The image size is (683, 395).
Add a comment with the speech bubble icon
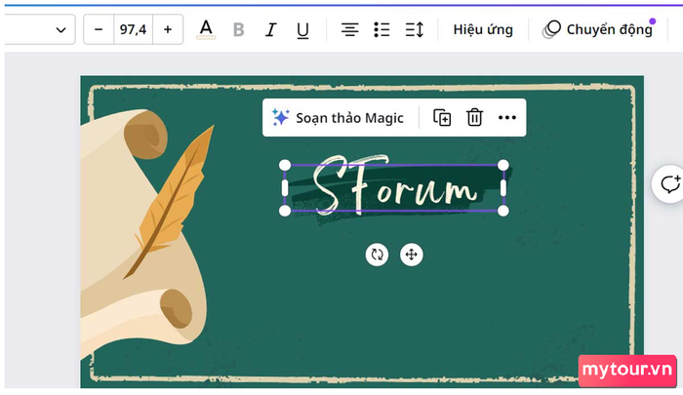click(670, 183)
